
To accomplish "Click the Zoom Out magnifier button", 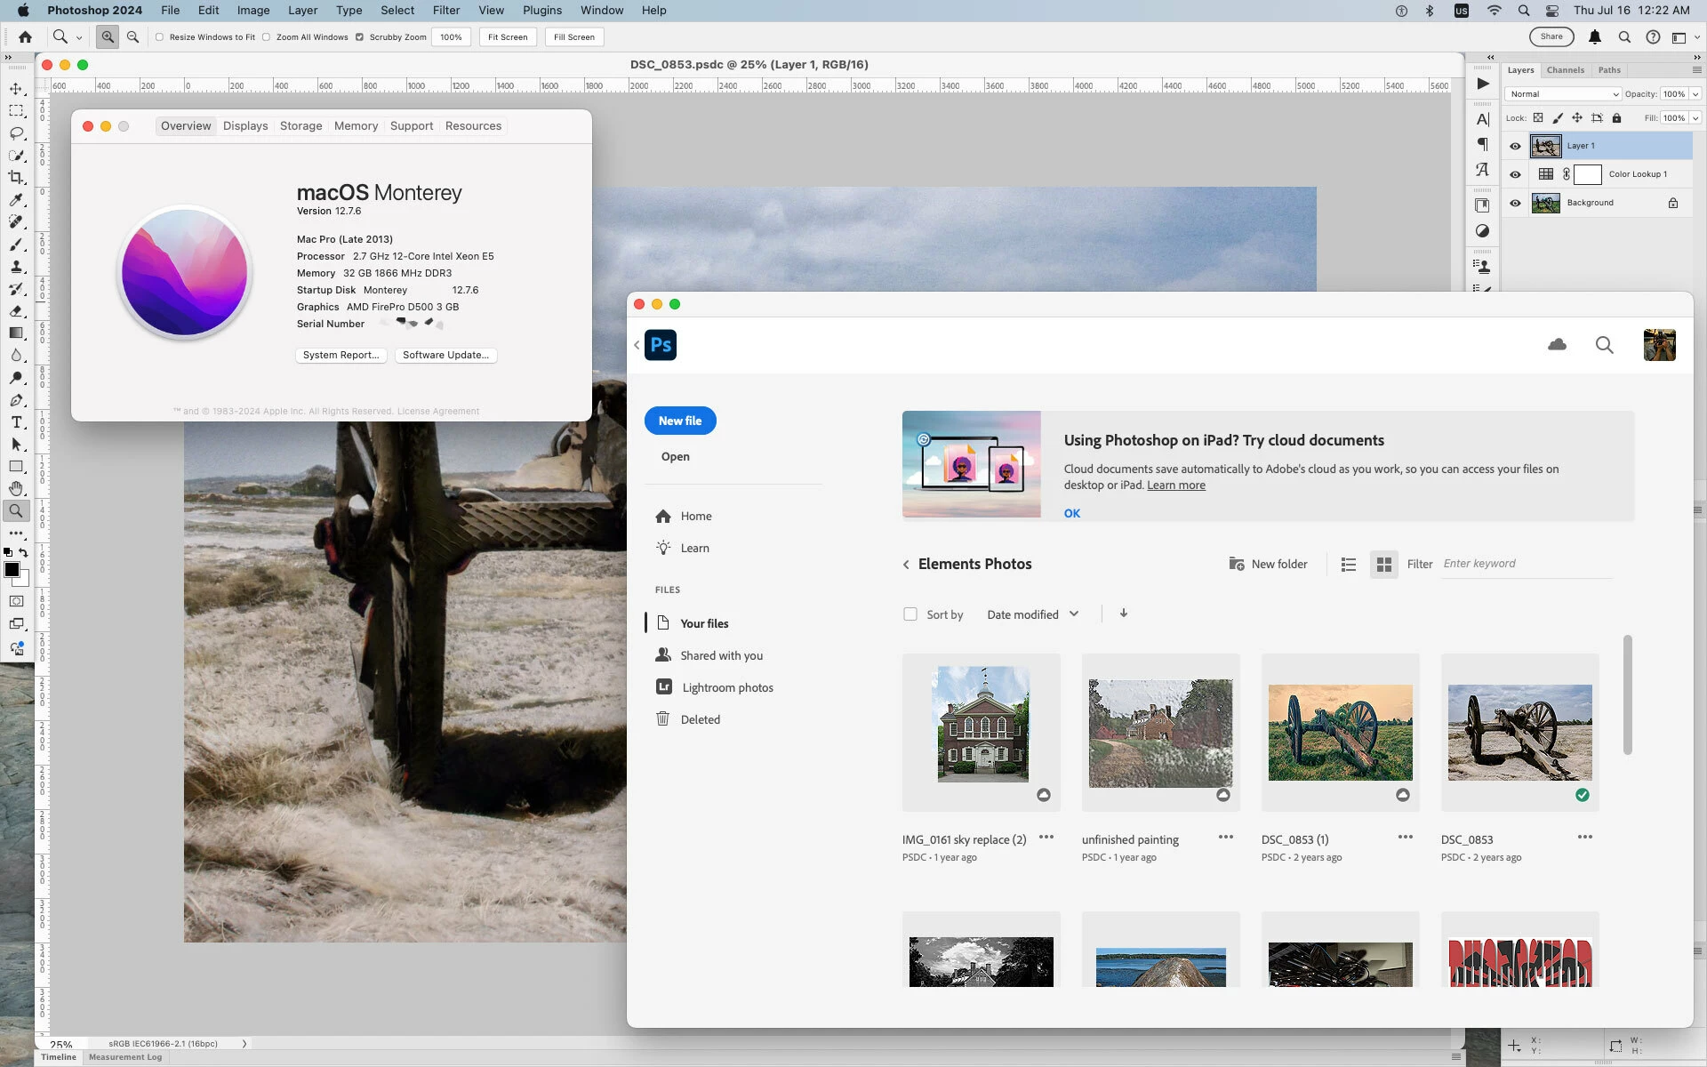I will coord(132,37).
